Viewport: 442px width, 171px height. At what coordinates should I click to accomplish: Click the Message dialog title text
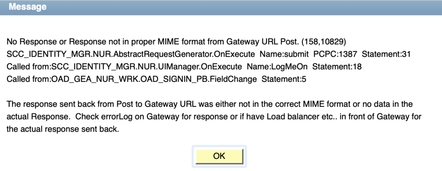pos(28,7)
